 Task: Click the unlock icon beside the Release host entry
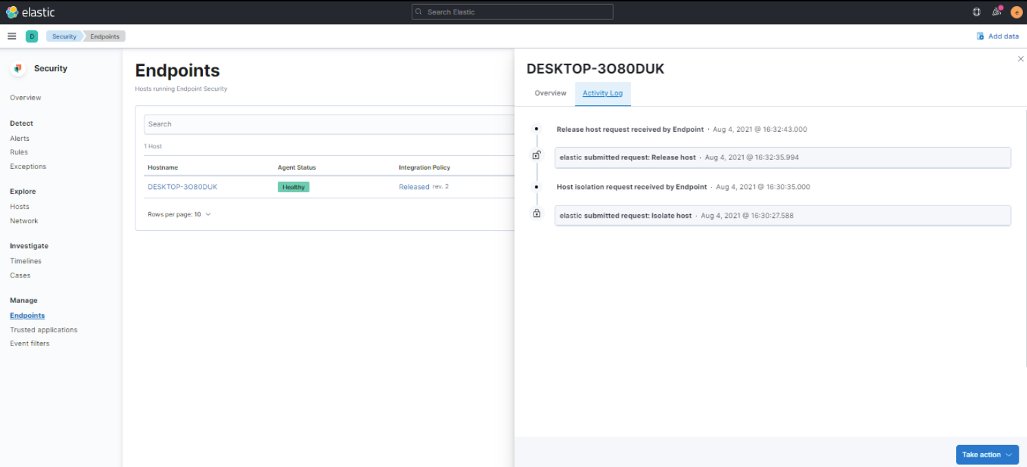pyautogui.click(x=536, y=155)
